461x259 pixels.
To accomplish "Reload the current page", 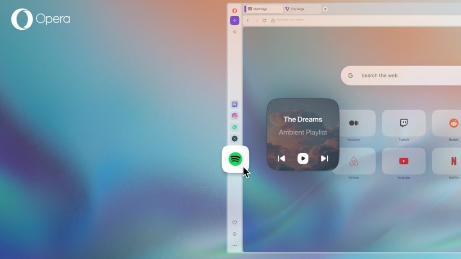I will click(264, 20).
